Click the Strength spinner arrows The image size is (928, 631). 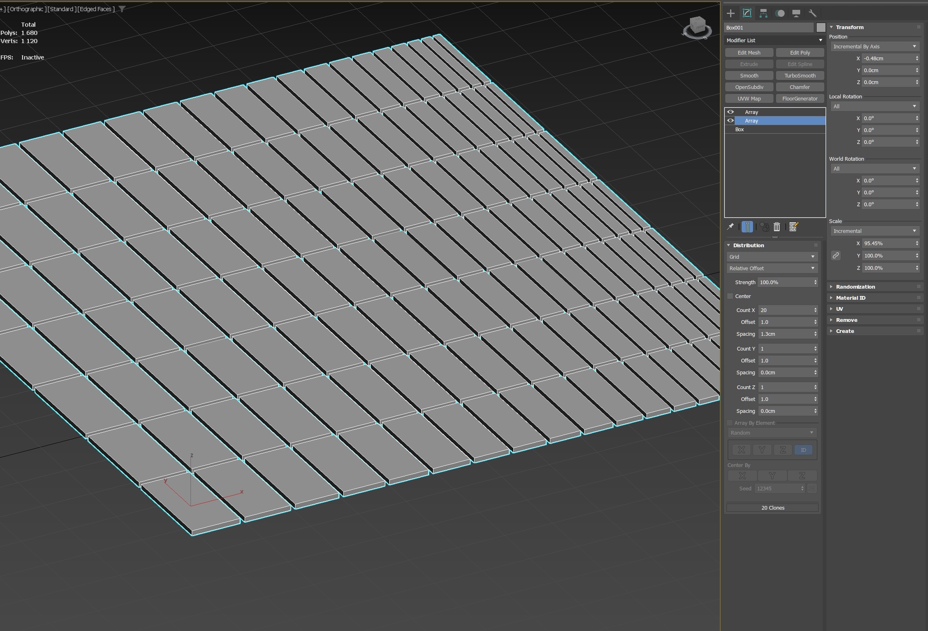click(x=815, y=282)
